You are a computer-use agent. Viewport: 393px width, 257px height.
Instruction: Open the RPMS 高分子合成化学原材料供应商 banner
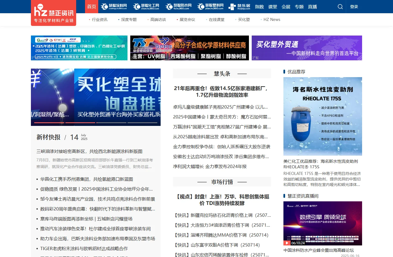pyautogui.click(x=190, y=48)
